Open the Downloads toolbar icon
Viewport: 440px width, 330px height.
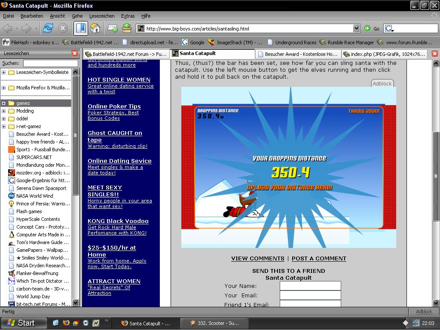click(x=127, y=28)
